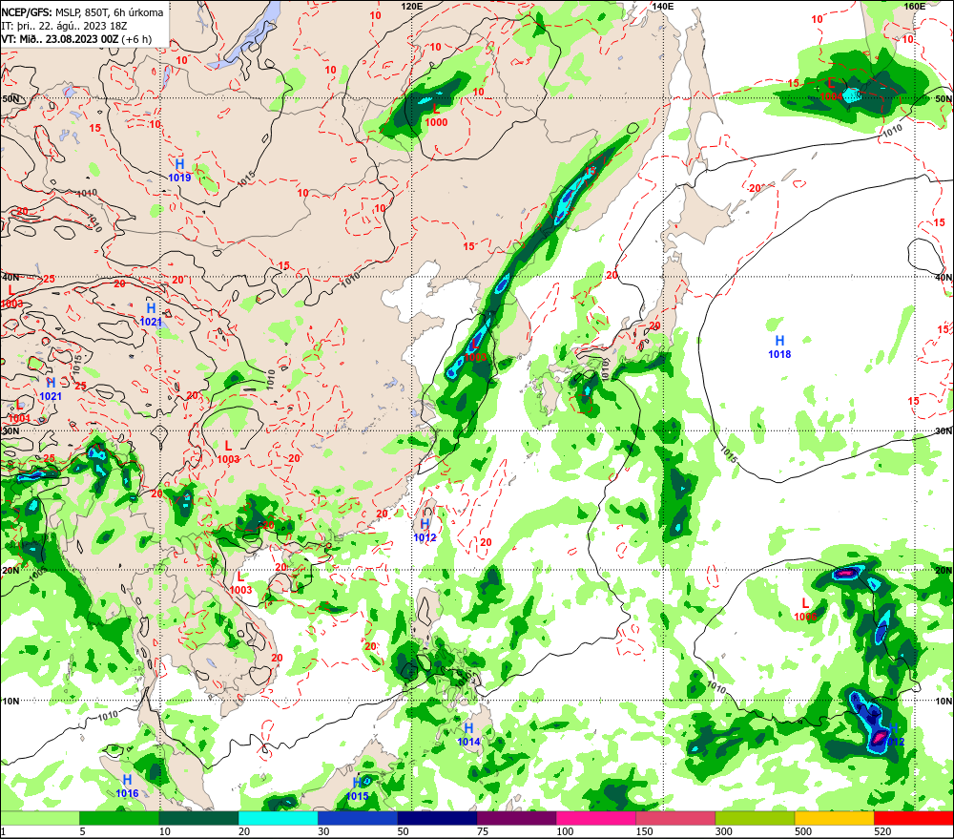This screenshot has width=954, height=839.
Task: Click the H 1015 high pressure marker
Action: point(357,788)
